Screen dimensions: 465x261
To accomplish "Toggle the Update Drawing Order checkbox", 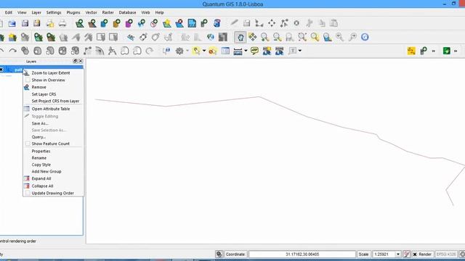I will [x=28, y=193].
